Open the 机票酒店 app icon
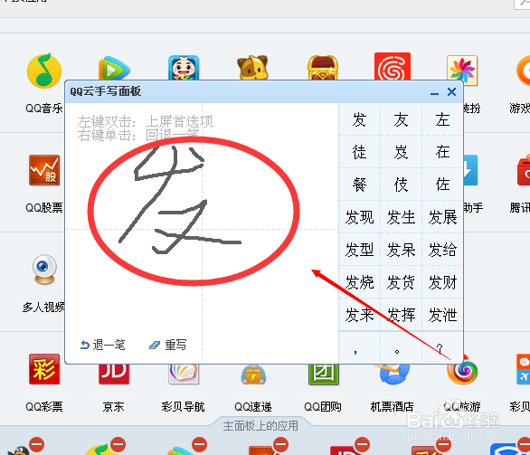This screenshot has height=455, width=530. [x=393, y=374]
